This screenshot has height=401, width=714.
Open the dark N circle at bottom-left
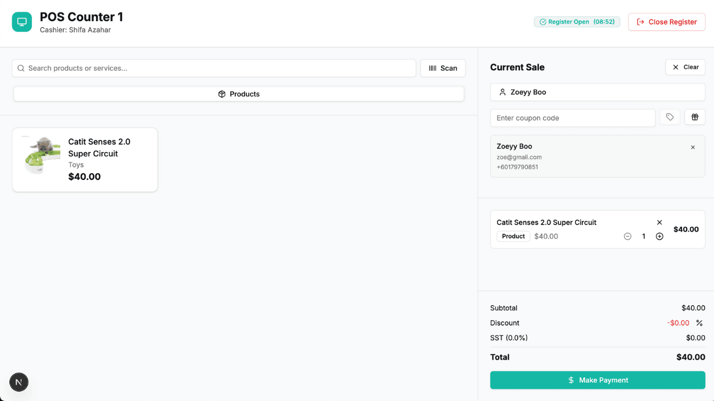(x=18, y=382)
